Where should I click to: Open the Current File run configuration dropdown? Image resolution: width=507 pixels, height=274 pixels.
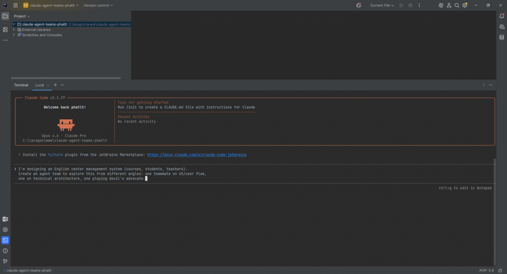[382, 5]
